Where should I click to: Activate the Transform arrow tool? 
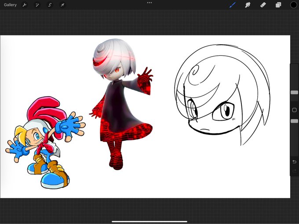(62, 5)
